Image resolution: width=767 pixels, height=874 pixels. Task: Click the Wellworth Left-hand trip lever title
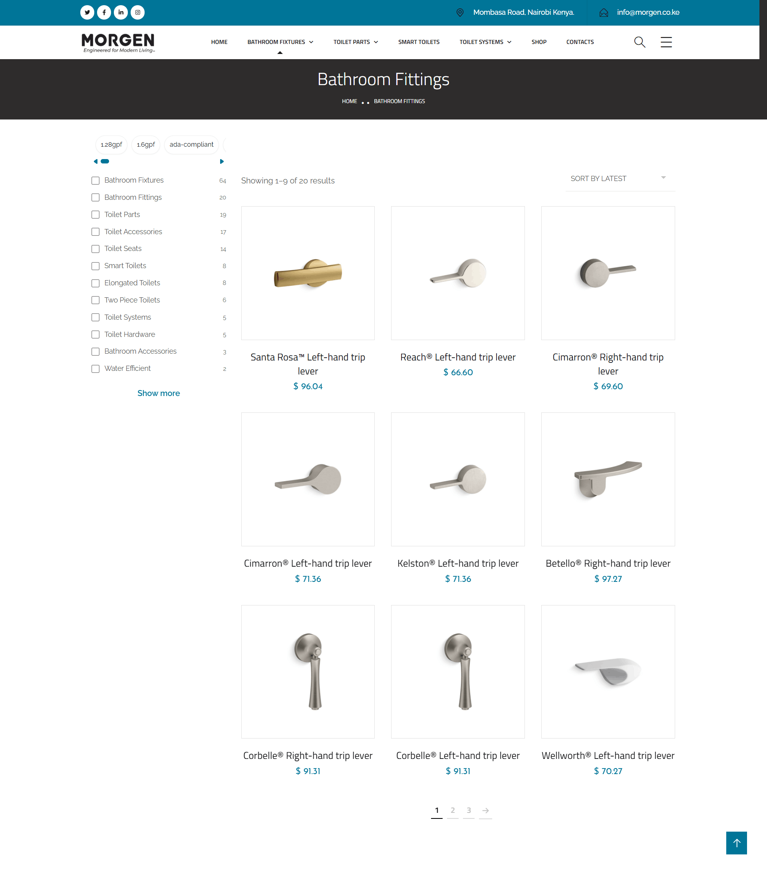(x=608, y=756)
